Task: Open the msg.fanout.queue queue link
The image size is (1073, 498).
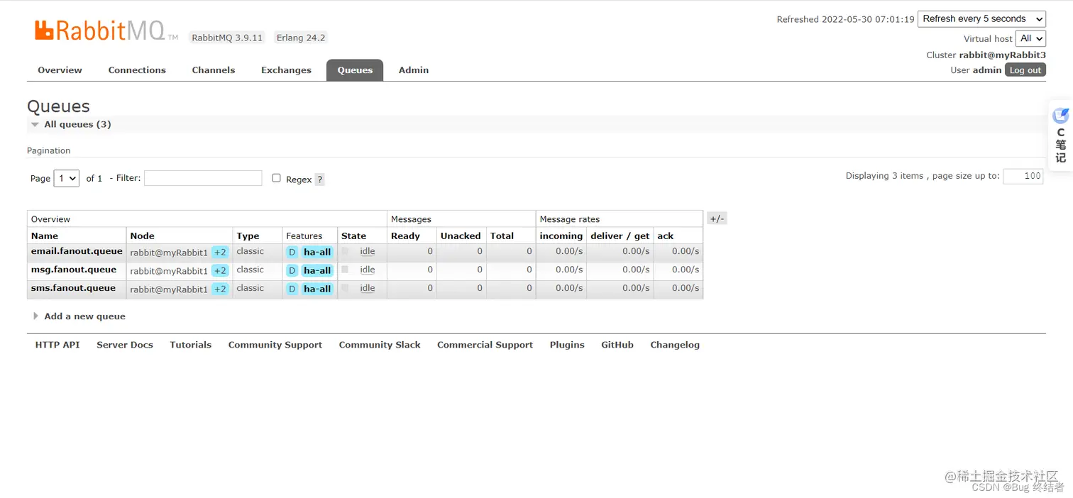Action: [74, 270]
